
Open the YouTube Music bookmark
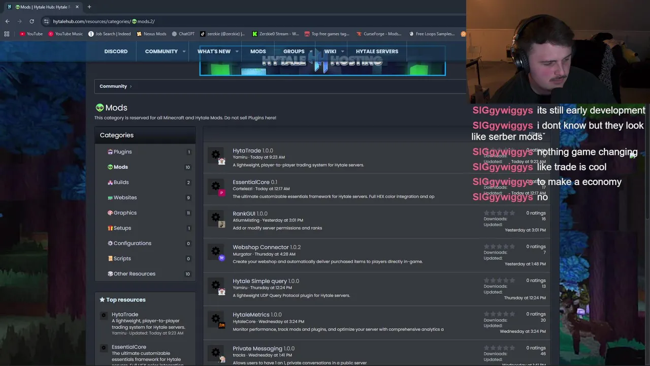(x=66, y=34)
